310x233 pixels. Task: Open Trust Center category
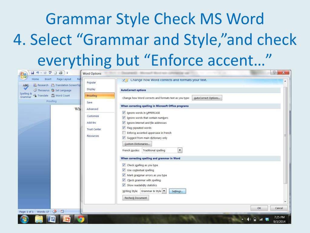pyautogui.click(x=100, y=129)
